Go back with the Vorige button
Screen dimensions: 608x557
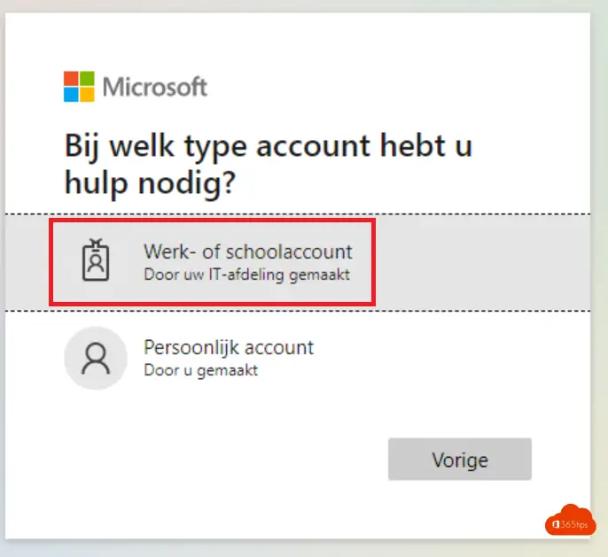tap(459, 460)
